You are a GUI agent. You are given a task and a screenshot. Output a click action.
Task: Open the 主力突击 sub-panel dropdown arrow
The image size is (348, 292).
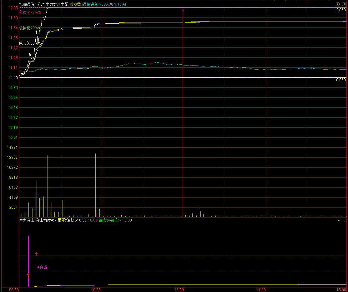(339, 221)
